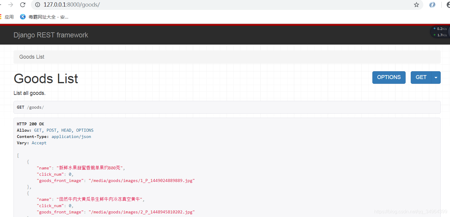Open the 毒霸网址大全 bookmark
Screen dimensions: 450x217
tap(44, 17)
